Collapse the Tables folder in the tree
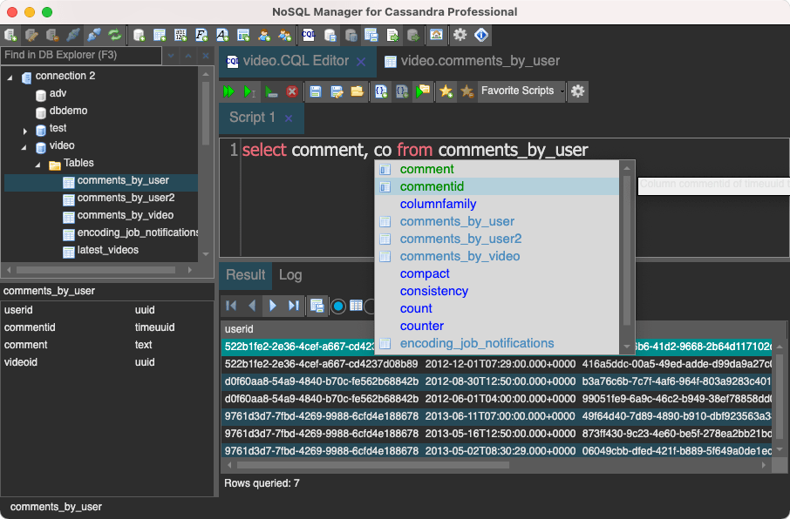This screenshot has height=519, width=790. point(38,165)
